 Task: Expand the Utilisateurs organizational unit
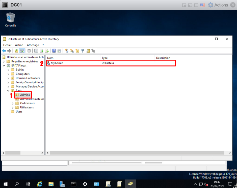tap(13, 107)
